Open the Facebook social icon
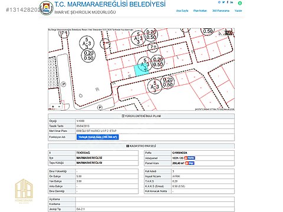Screen dimensions: 283x212 (x=228, y=2)
